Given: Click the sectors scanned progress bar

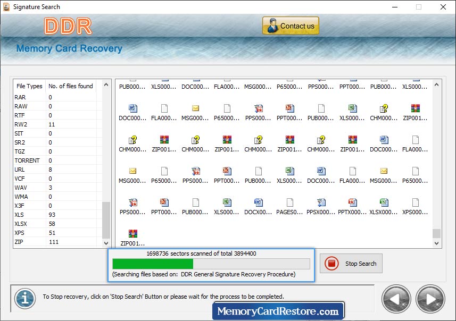Looking at the screenshot, I should pyautogui.click(x=211, y=264).
